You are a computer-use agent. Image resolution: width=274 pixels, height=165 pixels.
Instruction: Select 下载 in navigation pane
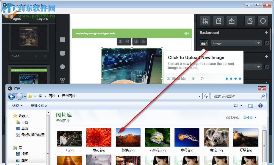tap(22, 122)
